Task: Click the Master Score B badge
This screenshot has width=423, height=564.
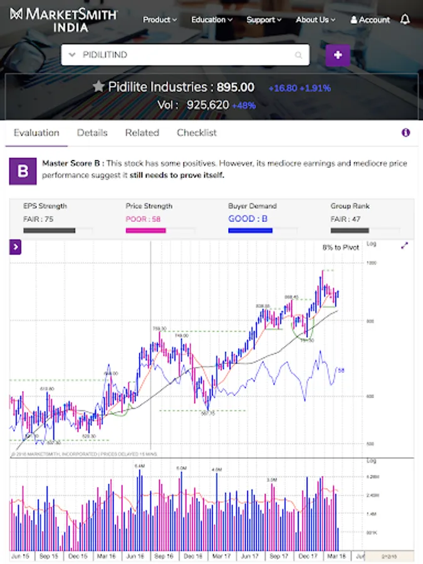Action: (x=23, y=171)
